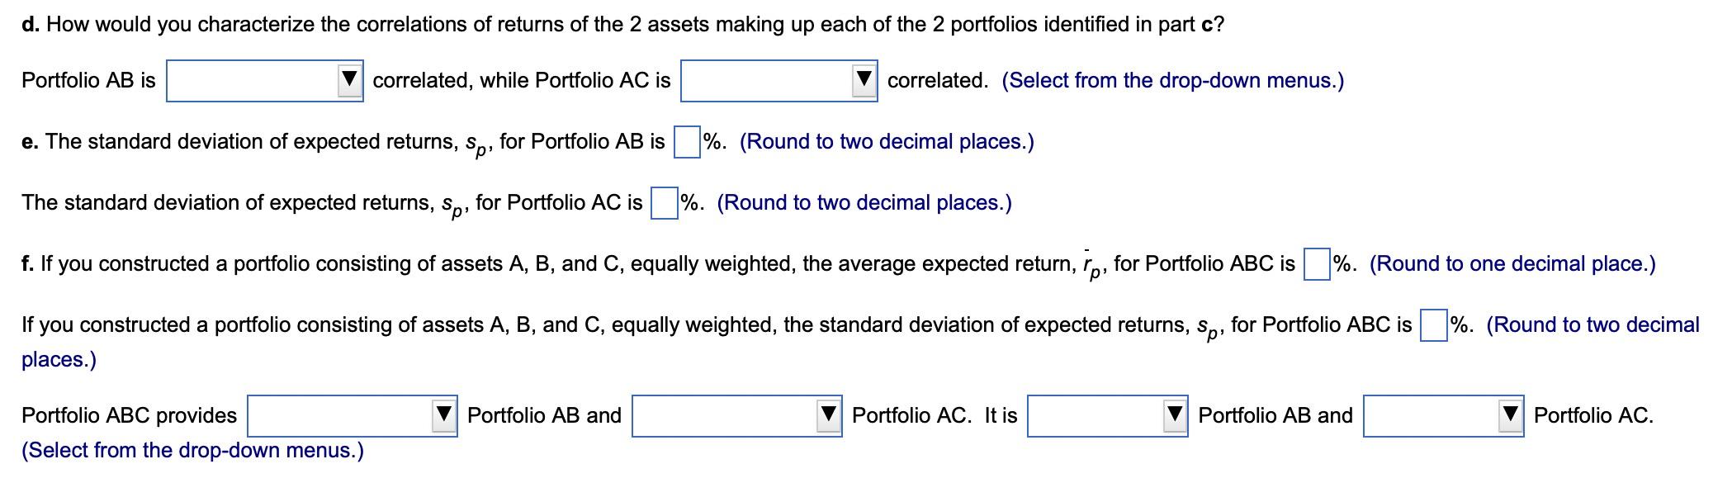This screenshot has height=497, width=1732.
Task: Click the arrow on the Portfolio AC correlation selector
Action: 864,79
